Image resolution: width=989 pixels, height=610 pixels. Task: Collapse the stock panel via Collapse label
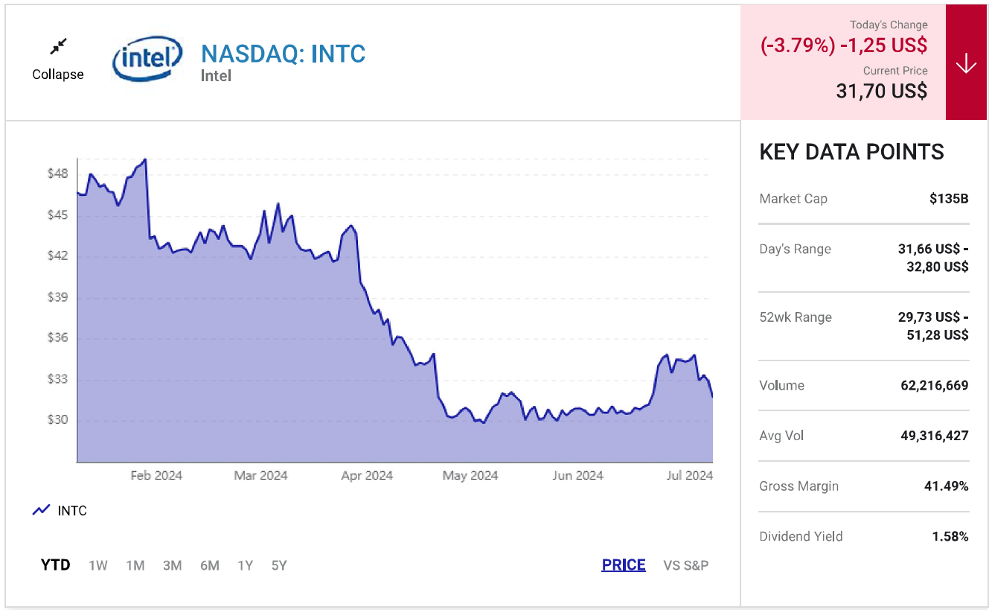[58, 74]
